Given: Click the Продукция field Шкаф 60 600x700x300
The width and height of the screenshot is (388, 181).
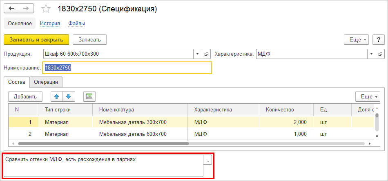Looking at the screenshot, I should (118, 54).
